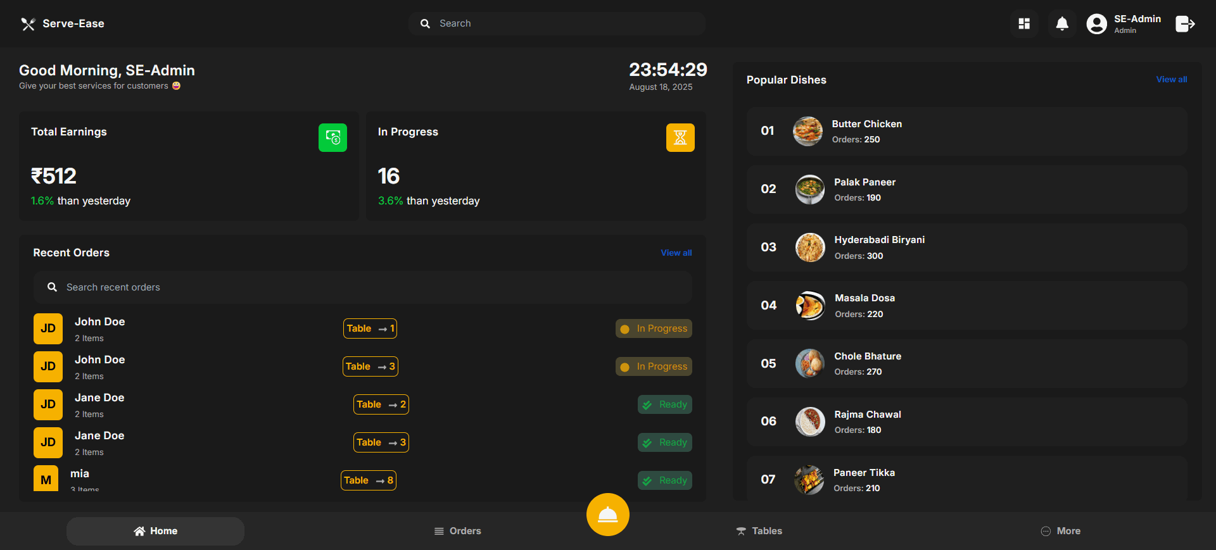1216x550 pixels.
Task: Open notifications bell icon
Action: click(1062, 24)
